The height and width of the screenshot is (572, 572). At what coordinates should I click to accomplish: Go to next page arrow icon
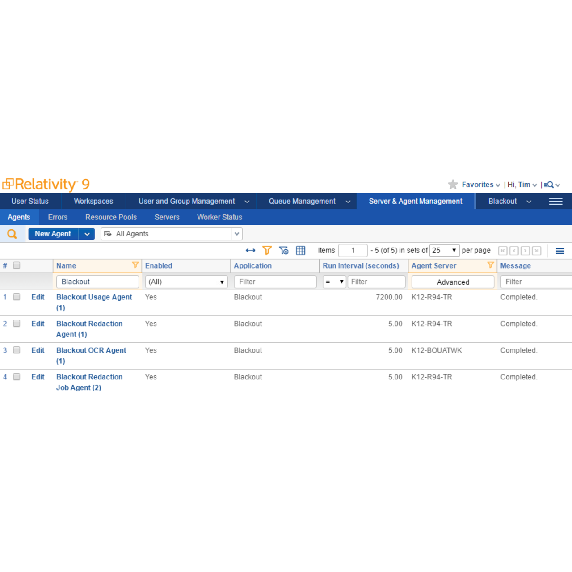526,251
